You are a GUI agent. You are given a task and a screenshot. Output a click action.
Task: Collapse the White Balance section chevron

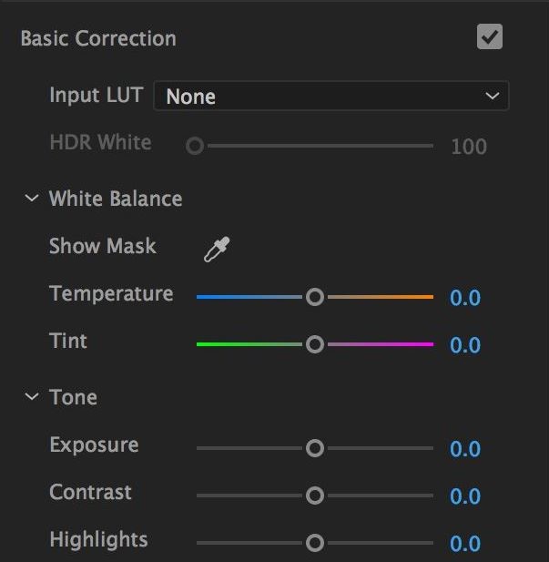[x=32, y=198]
